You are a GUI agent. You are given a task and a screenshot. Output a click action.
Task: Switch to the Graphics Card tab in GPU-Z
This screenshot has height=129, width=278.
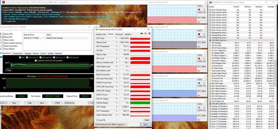pyautogui.click(x=101, y=34)
